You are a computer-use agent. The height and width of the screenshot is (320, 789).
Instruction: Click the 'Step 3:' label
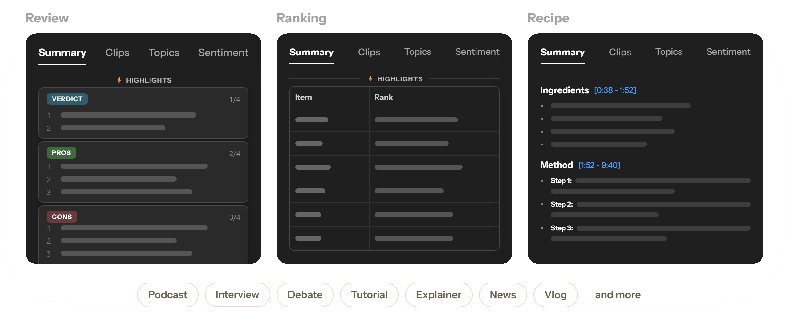click(x=562, y=228)
